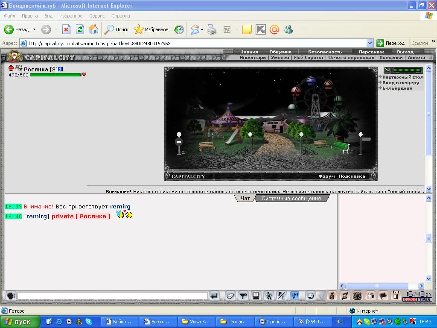The image size is (437, 328).
Task: Open the Forward button history dropdown arrow
Action: click(56, 29)
